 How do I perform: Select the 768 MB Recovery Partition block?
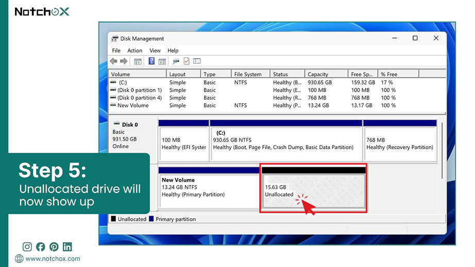pyautogui.click(x=400, y=140)
